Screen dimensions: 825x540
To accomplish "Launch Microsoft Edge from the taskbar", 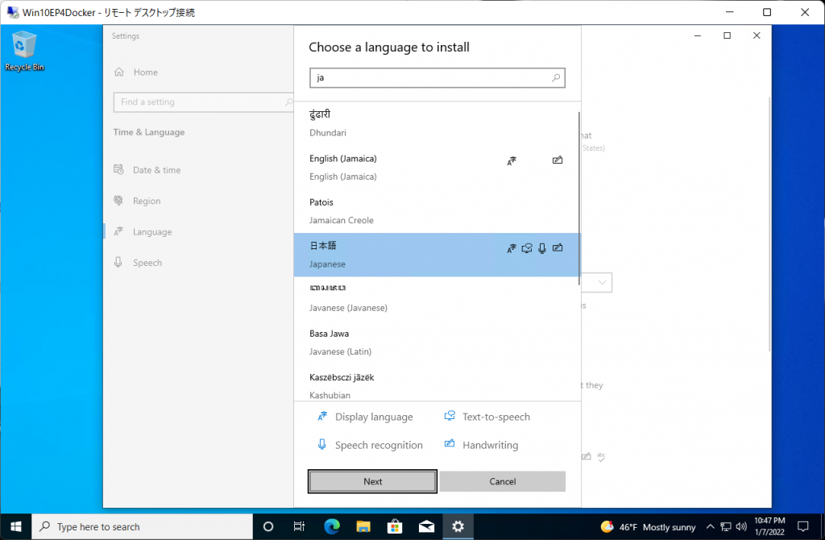I will pyautogui.click(x=331, y=526).
